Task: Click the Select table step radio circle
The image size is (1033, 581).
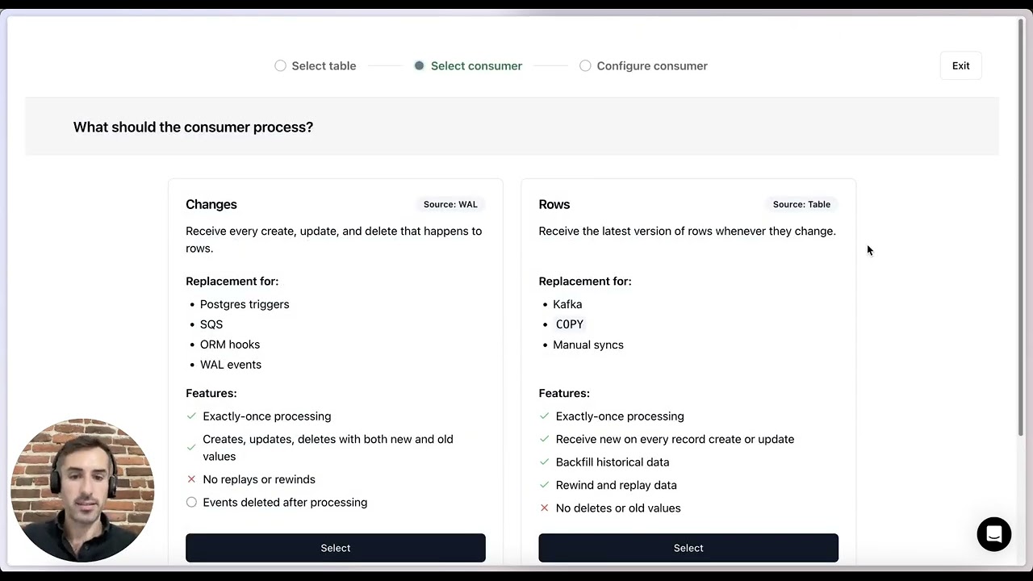Action: [x=280, y=66]
